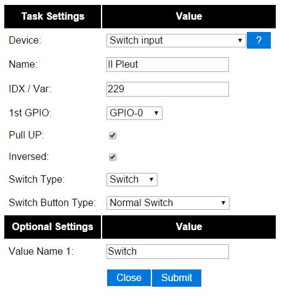The height and width of the screenshot is (299, 301).
Task: Submit the task settings form
Action: 177,278
